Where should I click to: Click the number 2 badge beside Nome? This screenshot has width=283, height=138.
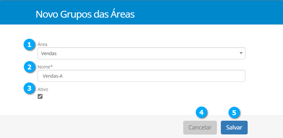pyautogui.click(x=29, y=68)
